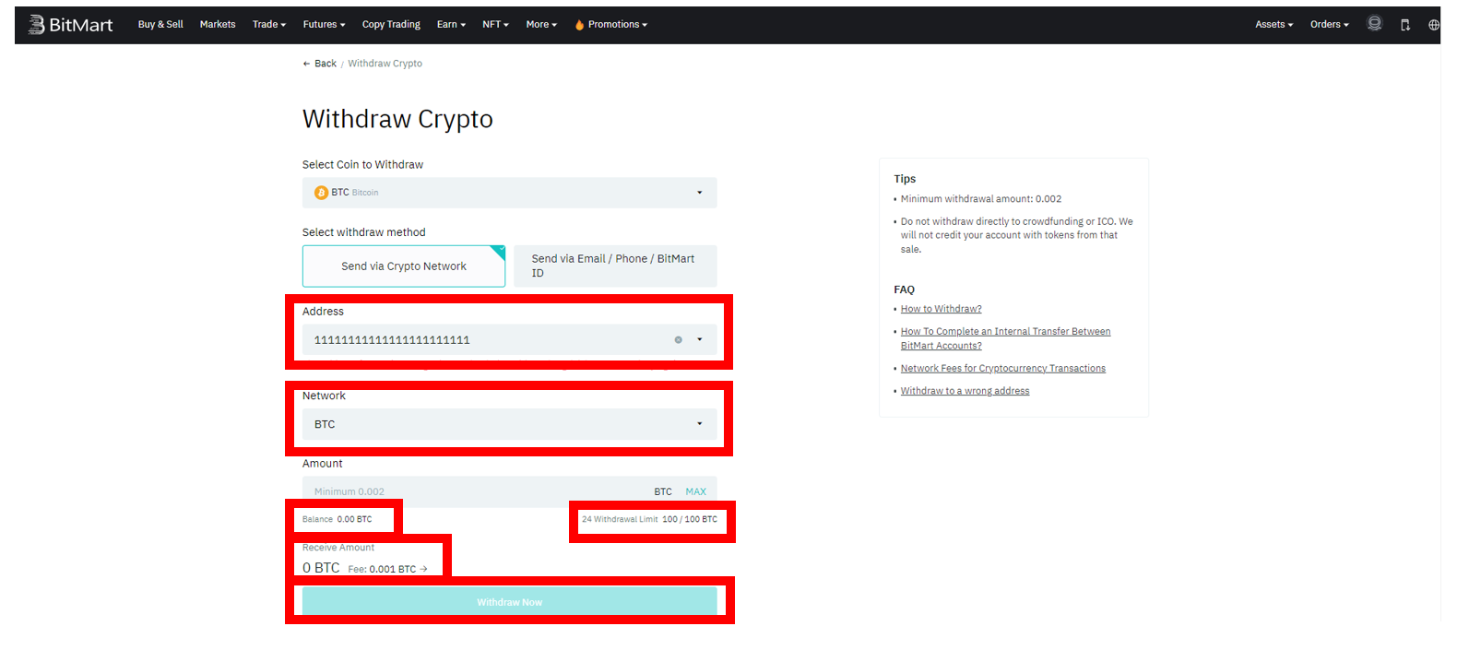Clear the address field with the x icon
This screenshot has height=650, width=1457.
679,340
